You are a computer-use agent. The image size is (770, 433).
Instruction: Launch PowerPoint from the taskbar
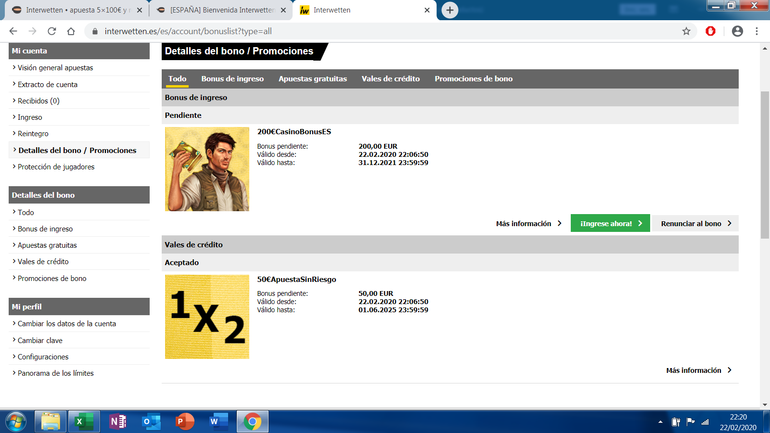pos(185,422)
